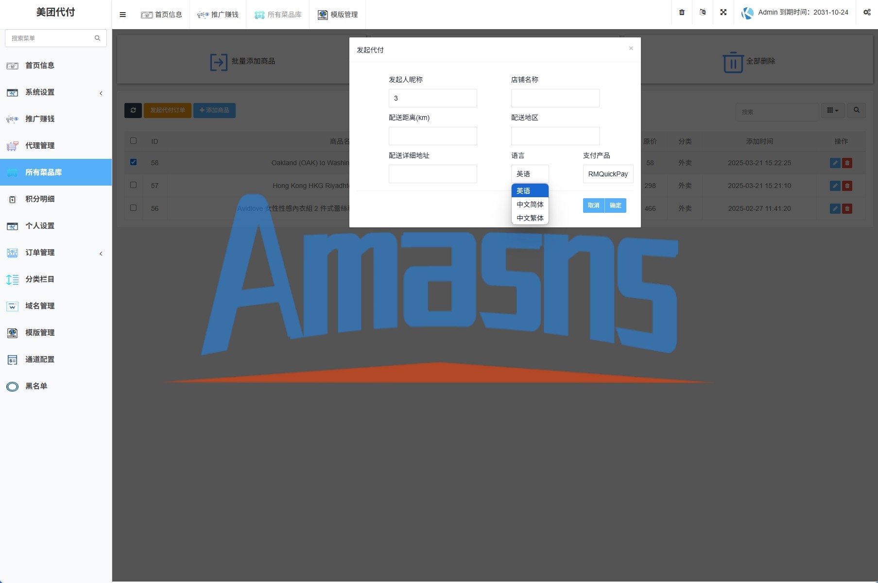The width and height of the screenshot is (878, 583).
Task: Switch to the 模版管理 top tab
Action: [x=338, y=15]
